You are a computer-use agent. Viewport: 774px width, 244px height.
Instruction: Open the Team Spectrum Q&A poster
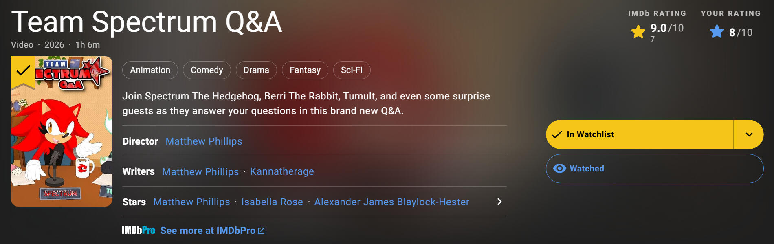[62, 131]
